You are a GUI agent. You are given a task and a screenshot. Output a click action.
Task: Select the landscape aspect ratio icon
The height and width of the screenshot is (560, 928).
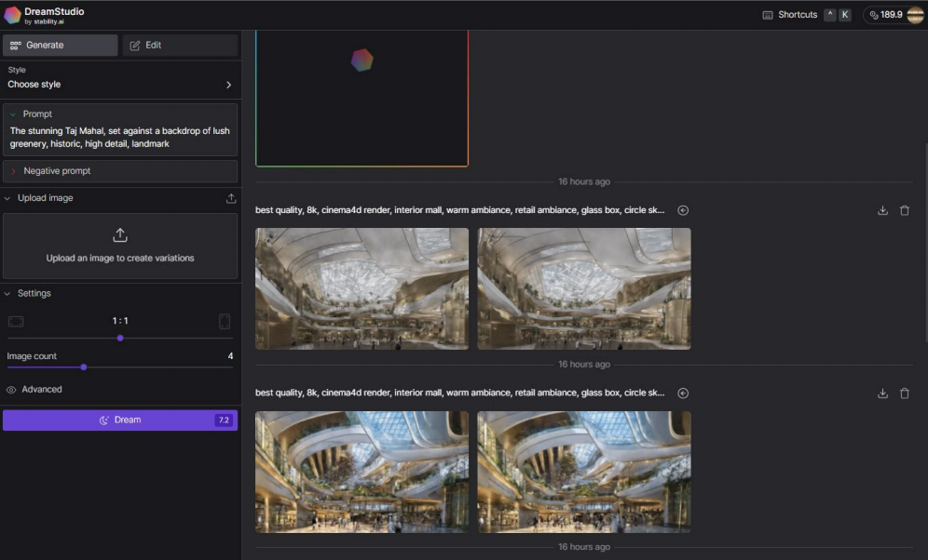pos(16,321)
